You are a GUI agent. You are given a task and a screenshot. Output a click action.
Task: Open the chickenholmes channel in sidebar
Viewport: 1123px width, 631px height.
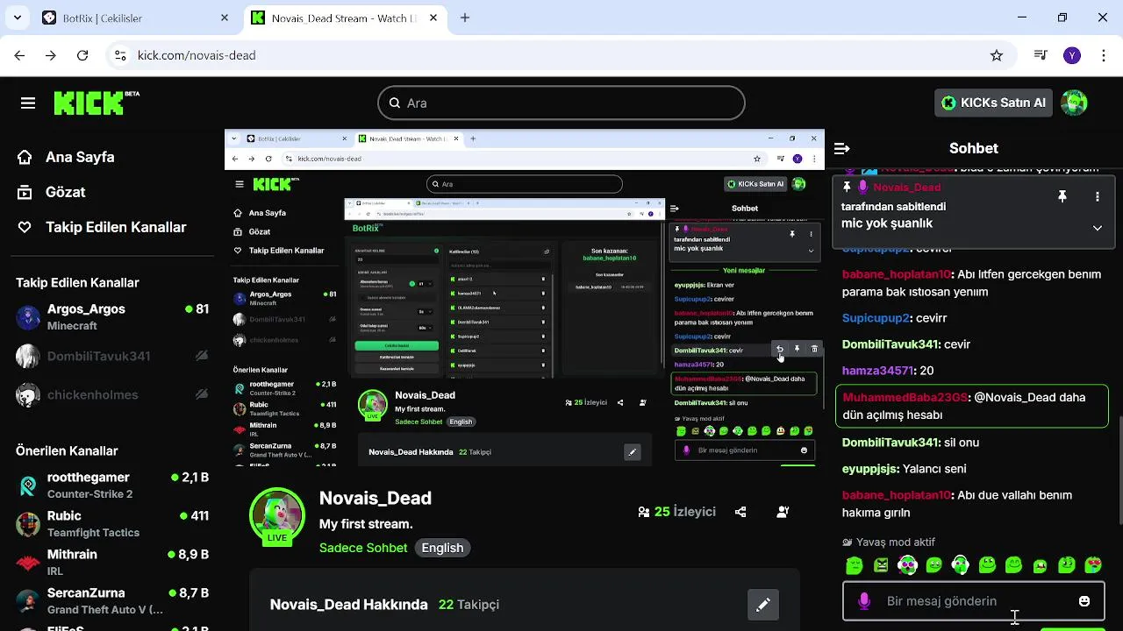tap(112, 394)
